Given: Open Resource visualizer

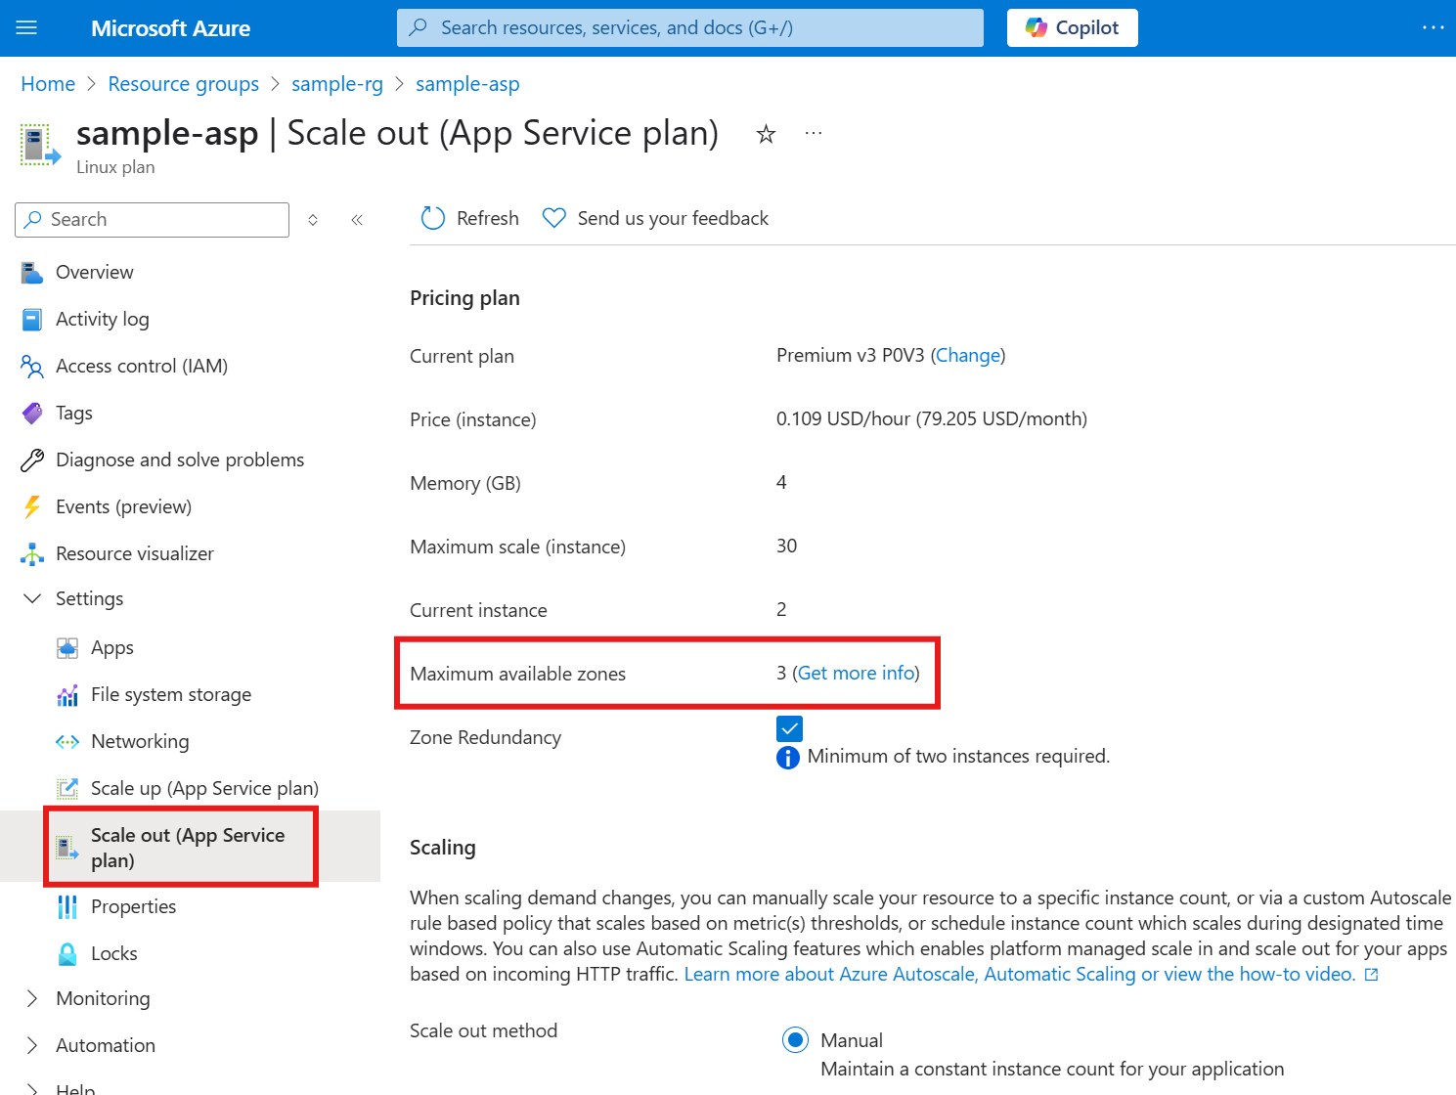Looking at the screenshot, I should 134,553.
